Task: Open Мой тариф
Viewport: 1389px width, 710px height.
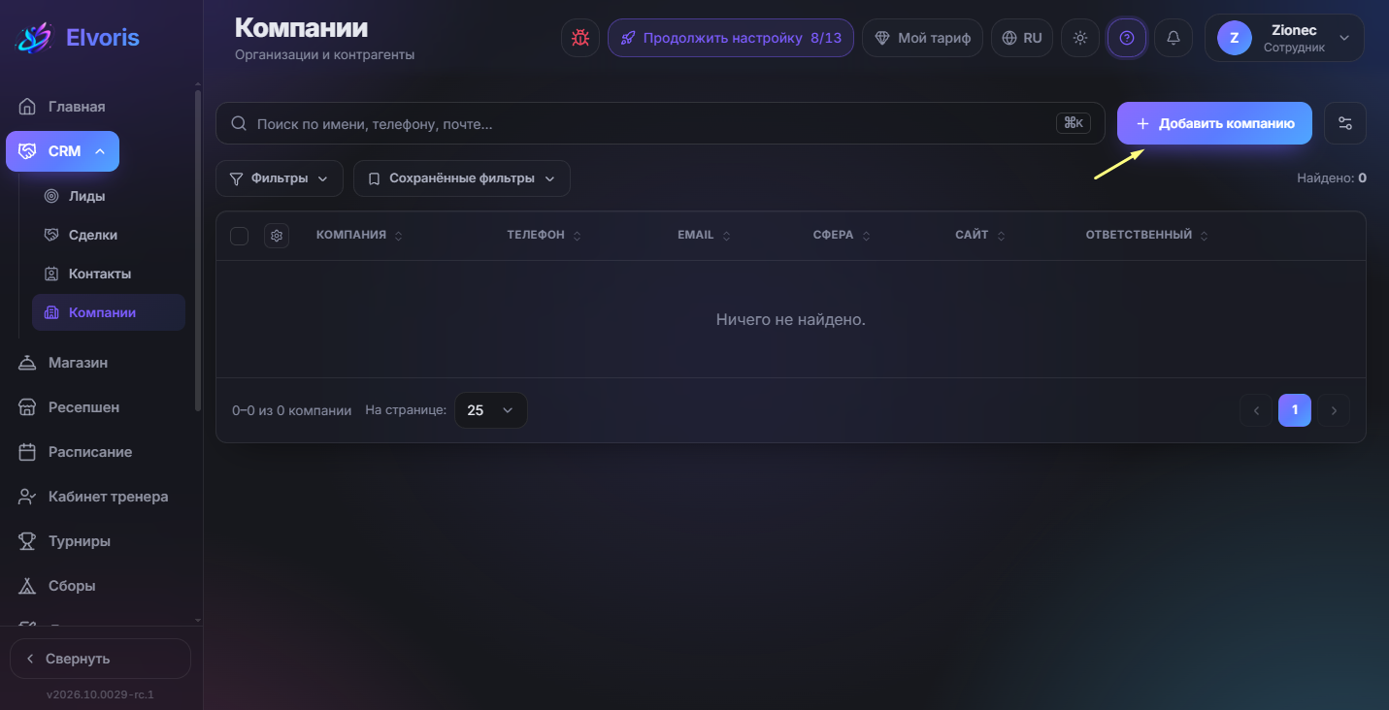Action: tap(923, 38)
